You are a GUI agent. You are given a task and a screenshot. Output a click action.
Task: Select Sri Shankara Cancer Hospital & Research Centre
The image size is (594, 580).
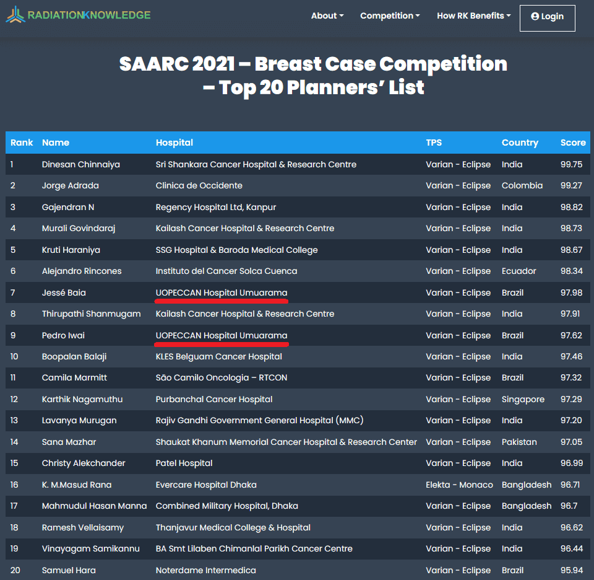pos(256,165)
